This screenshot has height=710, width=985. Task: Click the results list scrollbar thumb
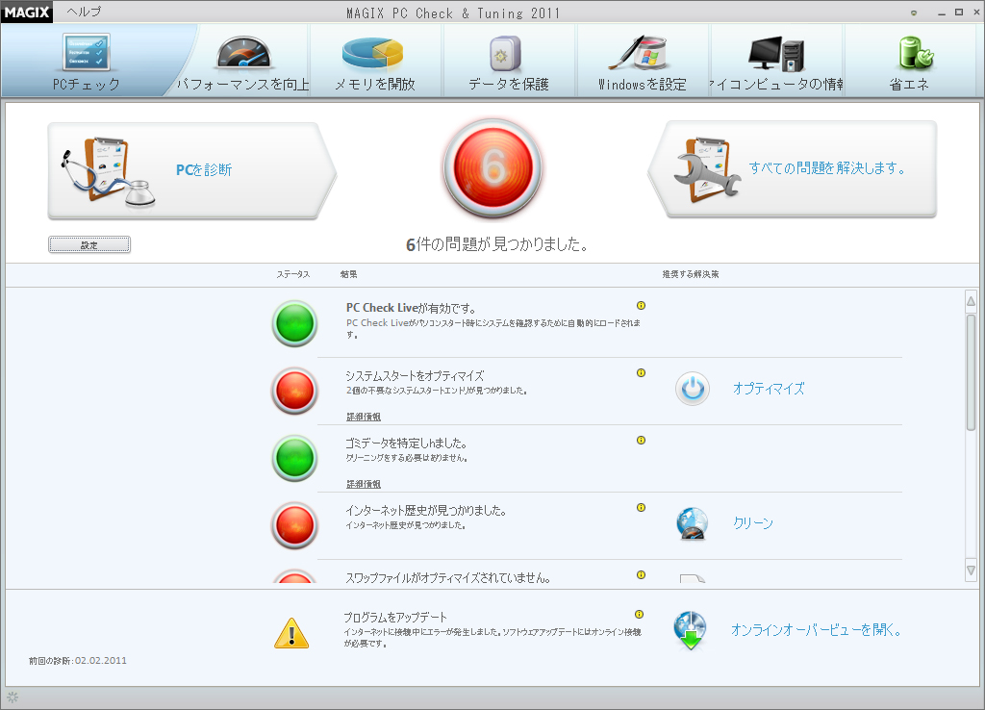click(972, 372)
